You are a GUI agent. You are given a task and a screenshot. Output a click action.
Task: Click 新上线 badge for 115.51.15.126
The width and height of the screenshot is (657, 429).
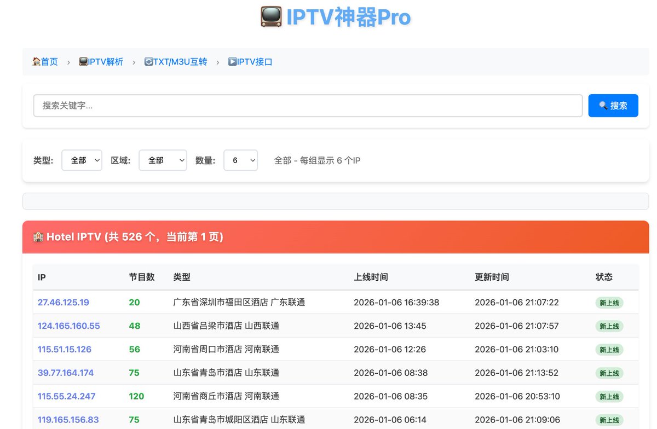point(609,350)
